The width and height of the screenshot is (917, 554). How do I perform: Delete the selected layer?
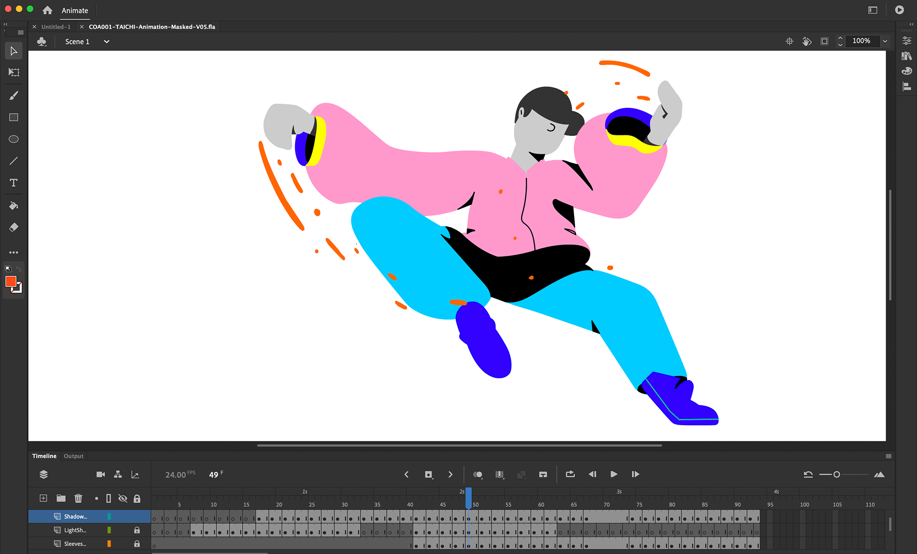(78, 498)
